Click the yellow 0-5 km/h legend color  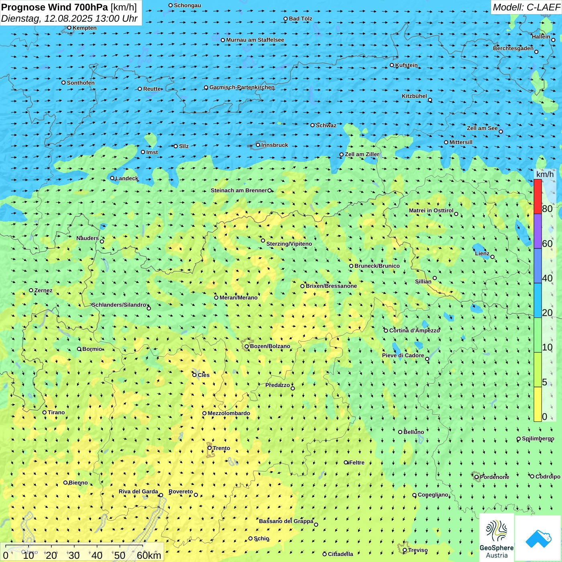tap(538, 404)
